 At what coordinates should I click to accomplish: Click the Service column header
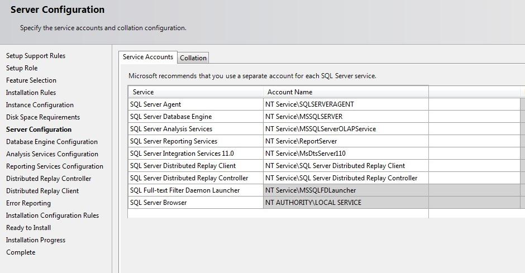[x=195, y=92]
